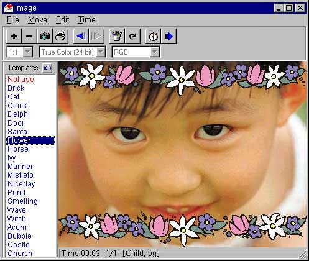Open the Move menu

[37, 20]
